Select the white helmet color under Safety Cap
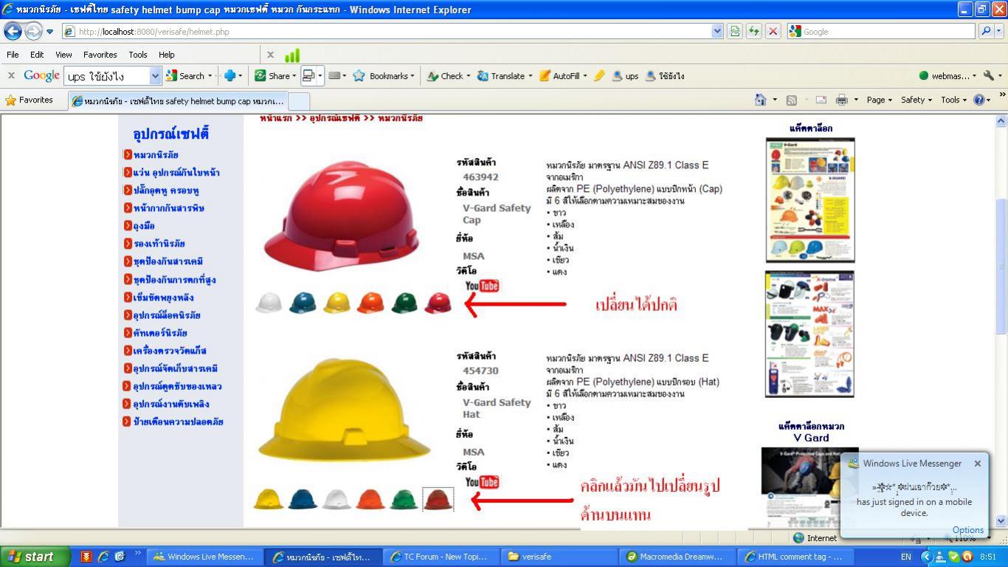Viewport: 1008px width, 567px height. [269, 303]
